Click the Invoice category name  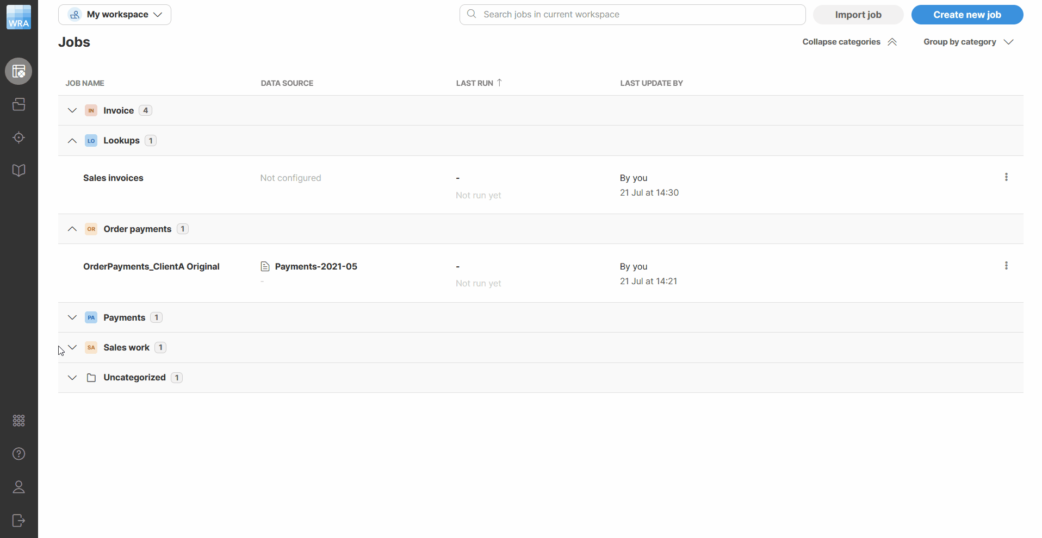click(x=119, y=110)
